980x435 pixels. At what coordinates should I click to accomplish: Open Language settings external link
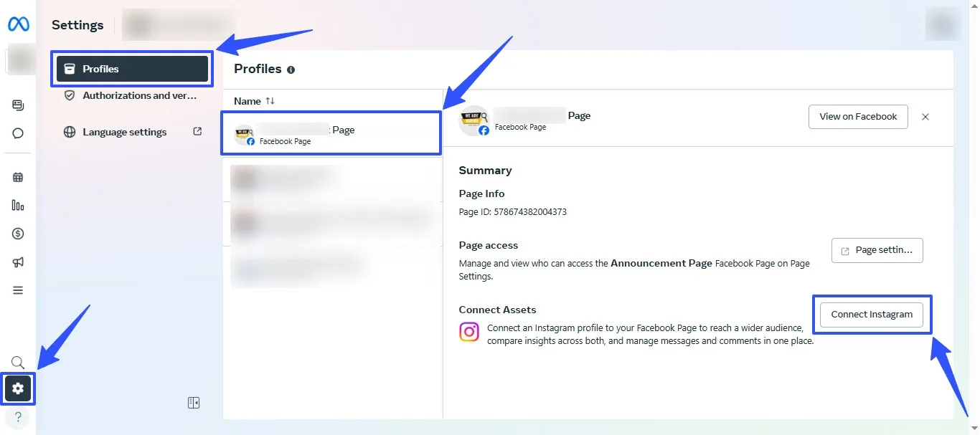tap(126, 132)
